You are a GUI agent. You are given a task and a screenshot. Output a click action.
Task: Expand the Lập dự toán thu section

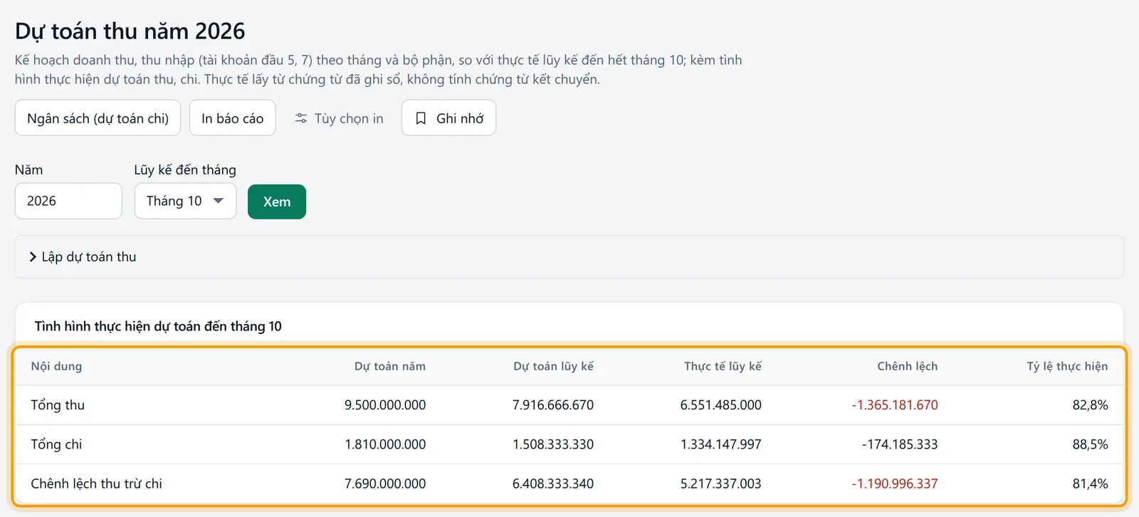pyautogui.click(x=569, y=256)
